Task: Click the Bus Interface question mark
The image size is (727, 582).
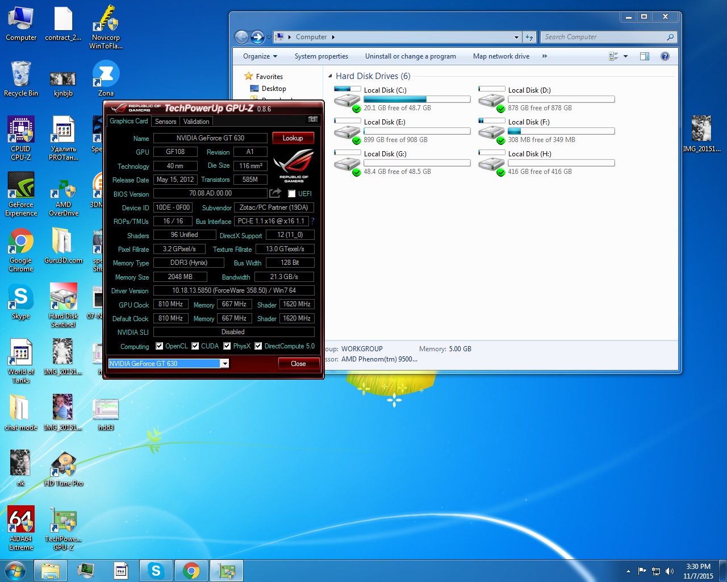Action: (312, 221)
